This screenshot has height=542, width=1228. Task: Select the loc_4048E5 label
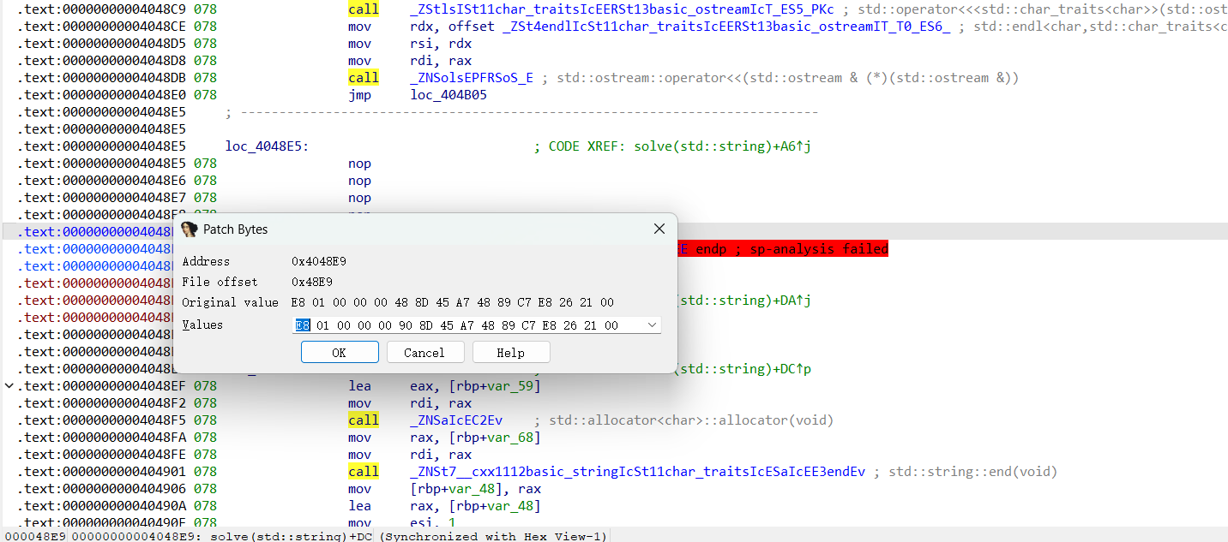[266, 146]
